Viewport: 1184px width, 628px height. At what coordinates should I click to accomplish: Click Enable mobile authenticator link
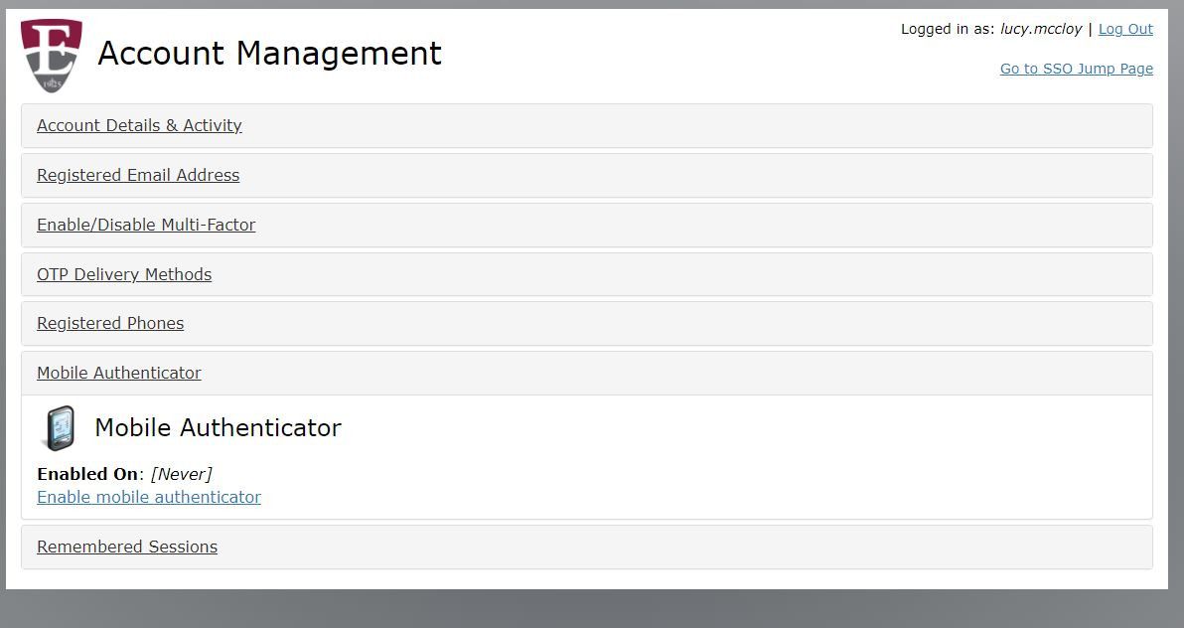[149, 497]
